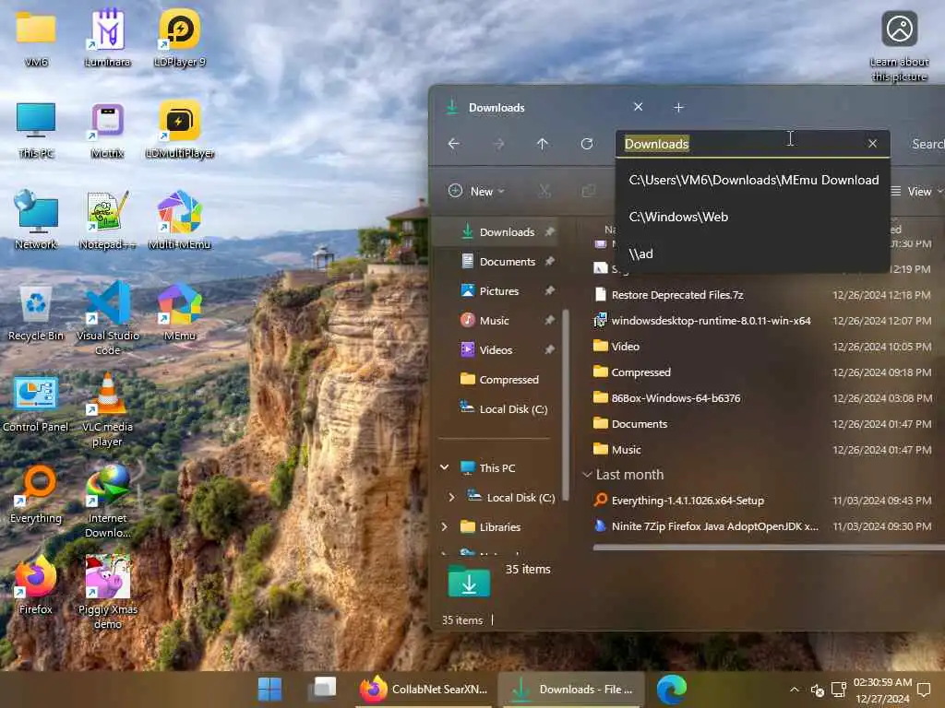Go up one folder level
945x708 pixels.
click(543, 144)
